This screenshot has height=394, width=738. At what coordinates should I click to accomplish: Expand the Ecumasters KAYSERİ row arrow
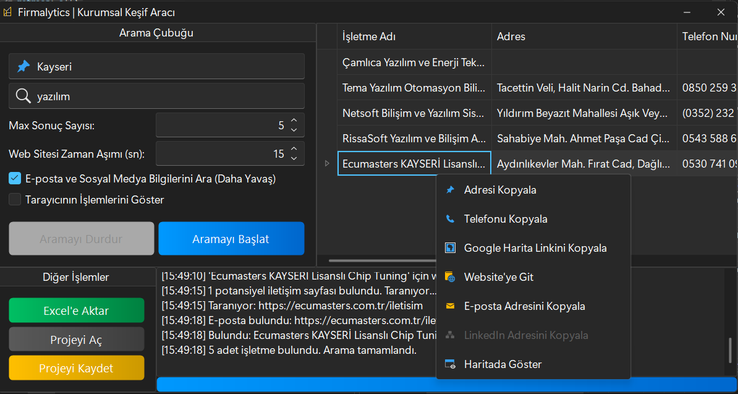pyautogui.click(x=327, y=163)
